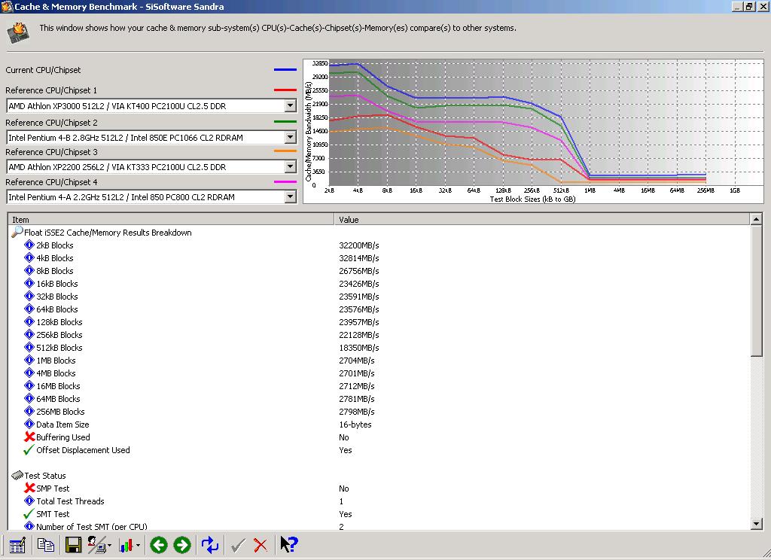The width and height of the screenshot is (771, 560).
Task: Click the options table icon in toolbar
Action: (17, 545)
